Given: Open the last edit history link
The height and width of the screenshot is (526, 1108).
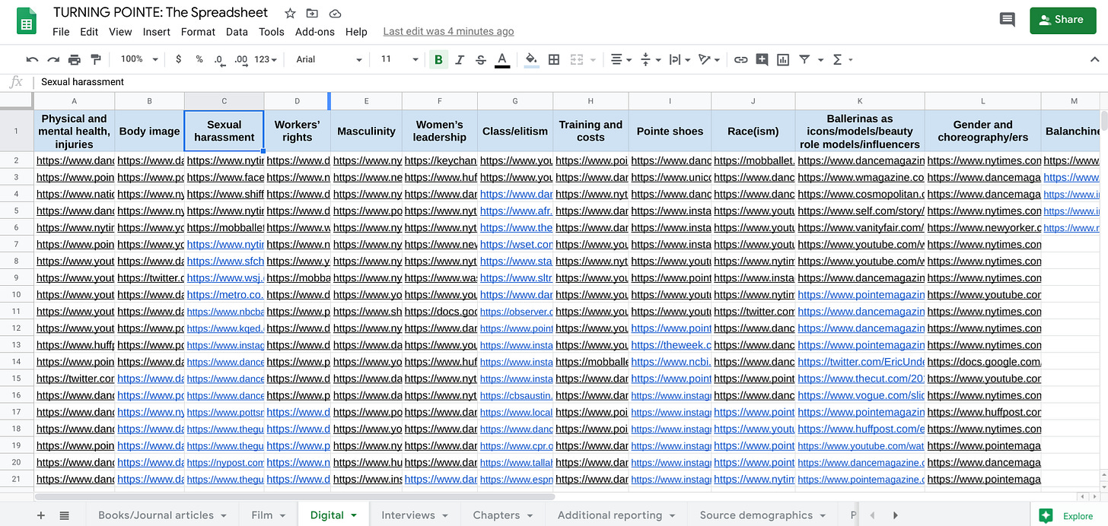Looking at the screenshot, I should point(448,32).
